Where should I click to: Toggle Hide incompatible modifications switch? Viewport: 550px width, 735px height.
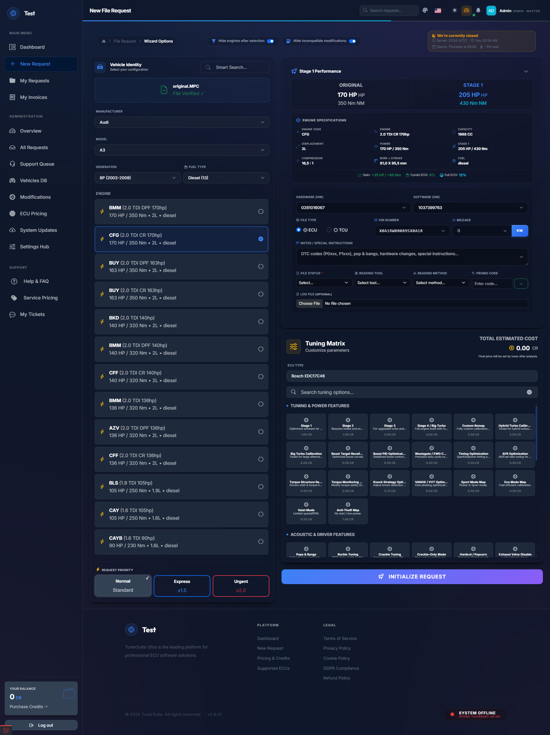point(353,41)
